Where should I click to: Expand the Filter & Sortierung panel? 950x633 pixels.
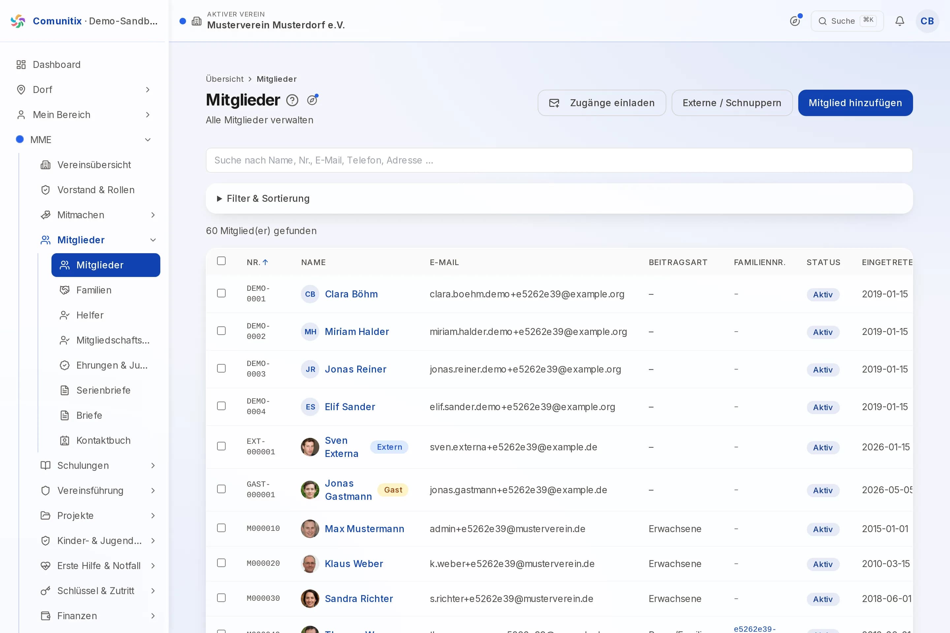[559, 198]
